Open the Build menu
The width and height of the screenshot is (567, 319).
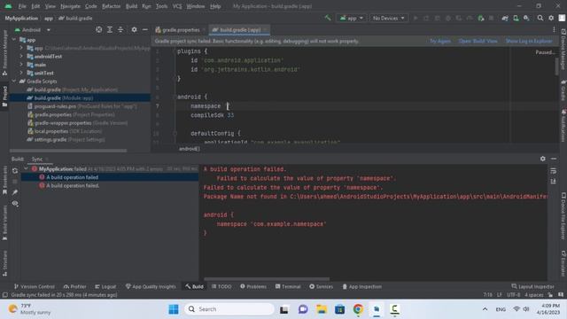click(x=131, y=6)
